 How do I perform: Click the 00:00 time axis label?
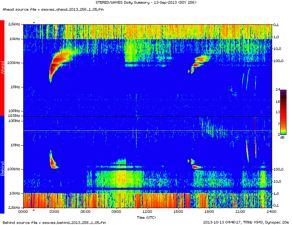click(x=23, y=211)
